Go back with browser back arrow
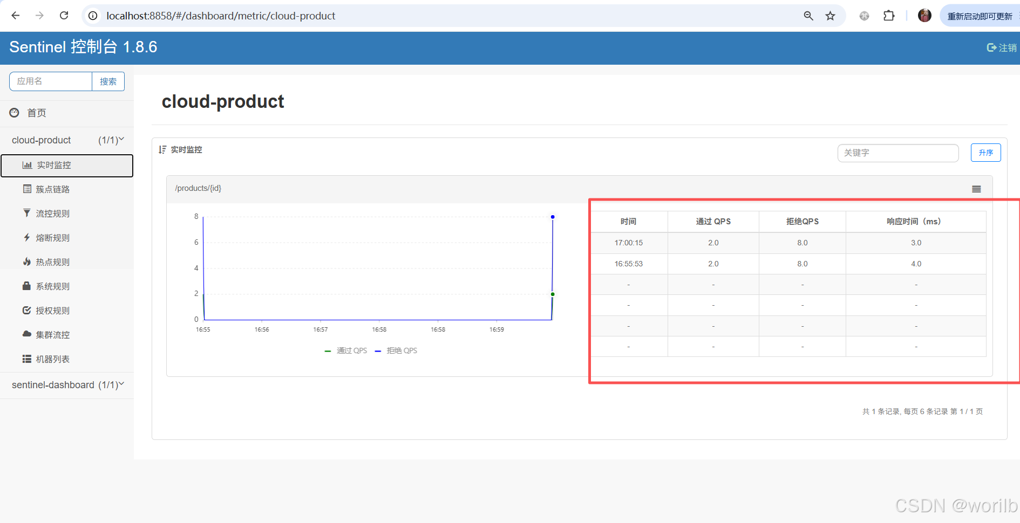The height and width of the screenshot is (523, 1020). click(16, 16)
